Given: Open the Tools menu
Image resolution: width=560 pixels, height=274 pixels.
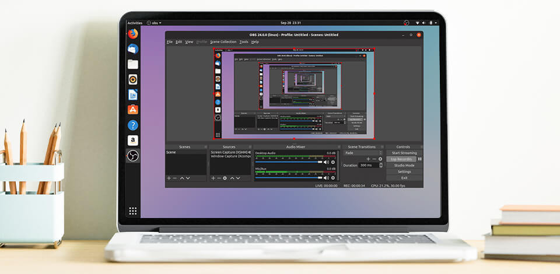Looking at the screenshot, I should pos(244,42).
